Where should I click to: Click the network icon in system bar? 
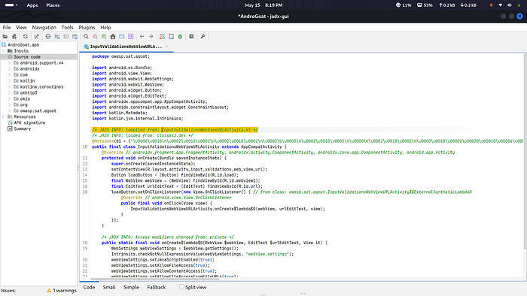pos(501,5)
